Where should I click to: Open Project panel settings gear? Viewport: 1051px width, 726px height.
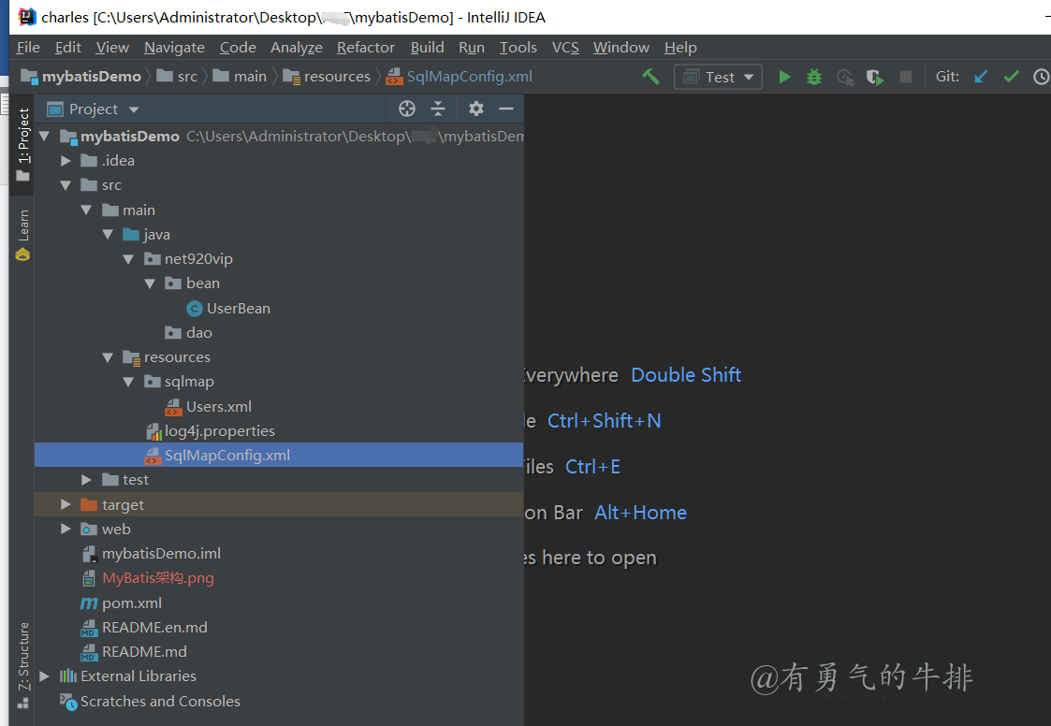(x=476, y=109)
